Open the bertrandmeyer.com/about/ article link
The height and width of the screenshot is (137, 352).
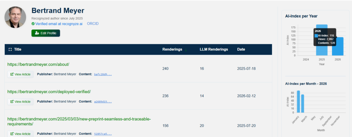38,64
